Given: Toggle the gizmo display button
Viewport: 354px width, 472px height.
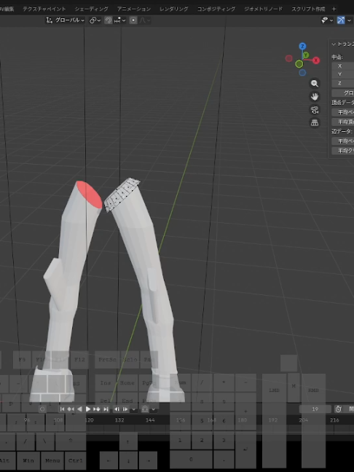Looking at the screenshot, I should (341, 20).
